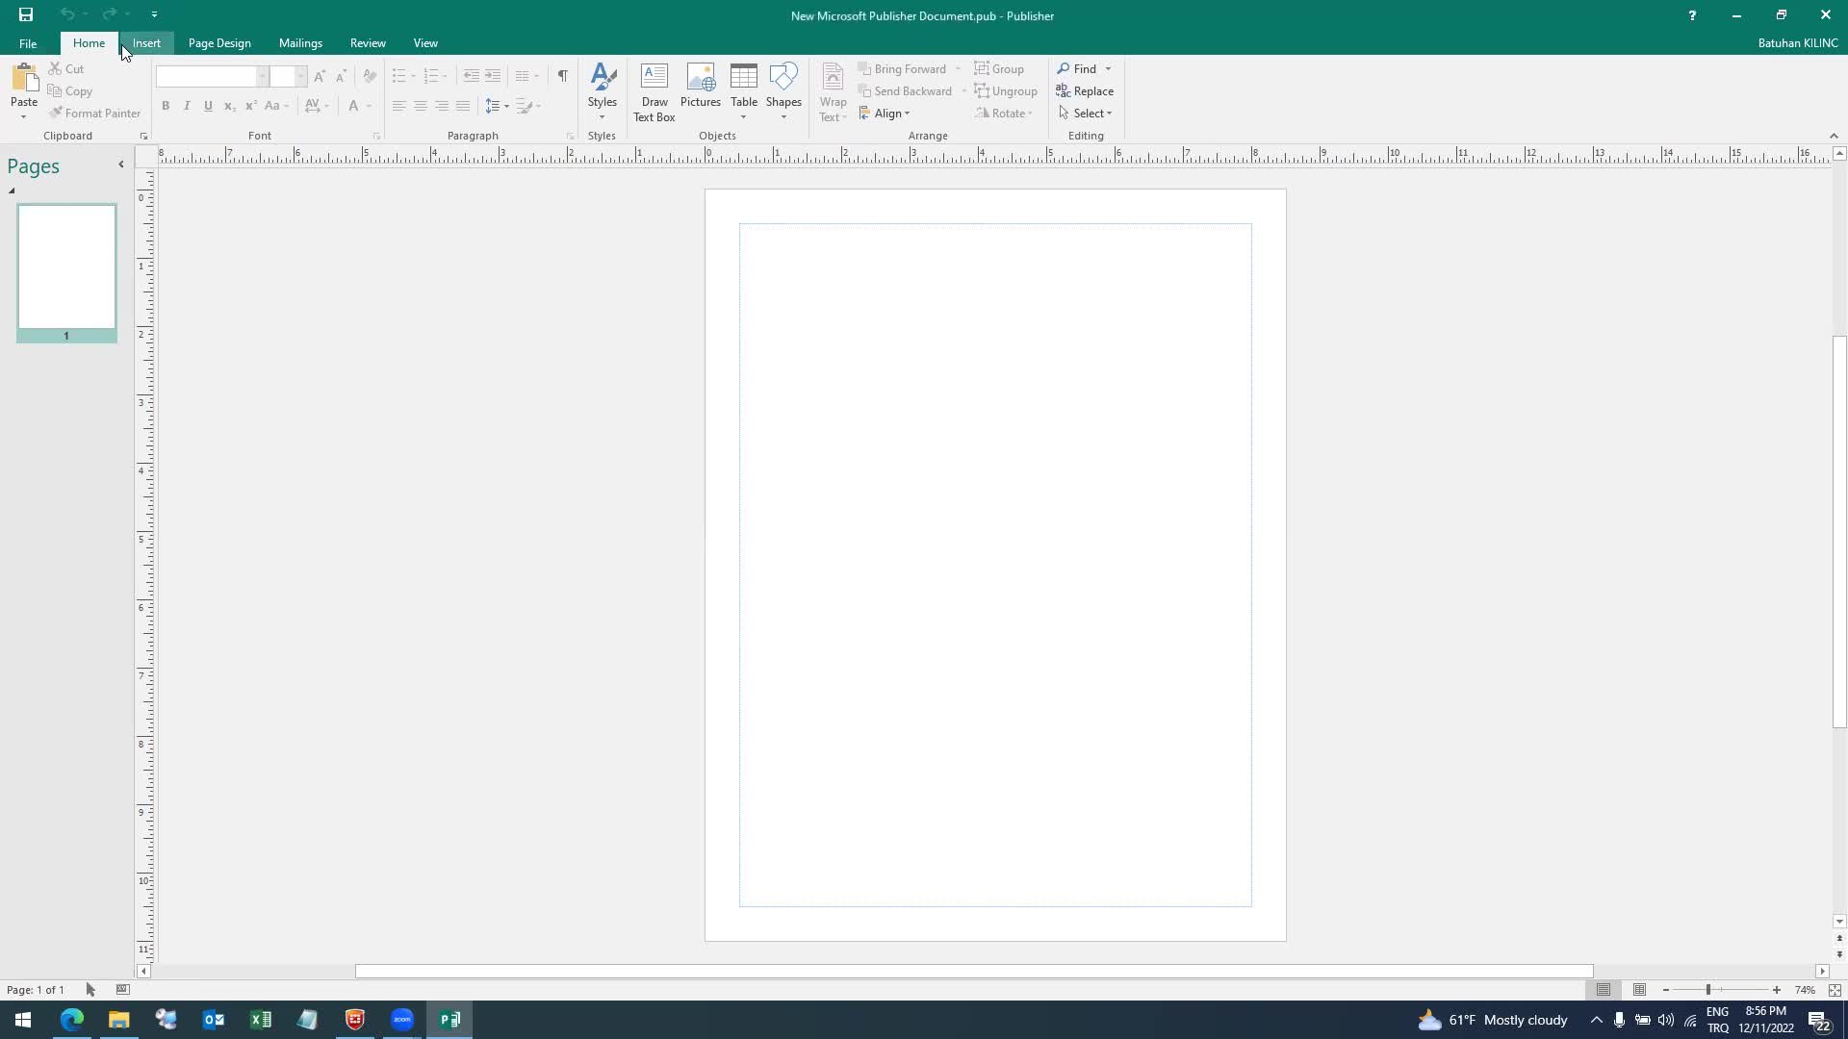This screenshot has width=1848, height=1039.
Task: Click the Font Color letter A
Action: coord(353,106)
